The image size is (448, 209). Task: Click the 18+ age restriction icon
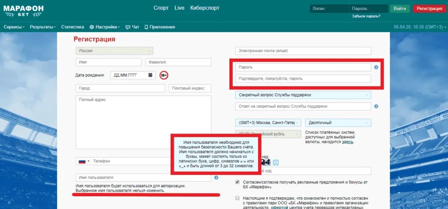(164, 76)
